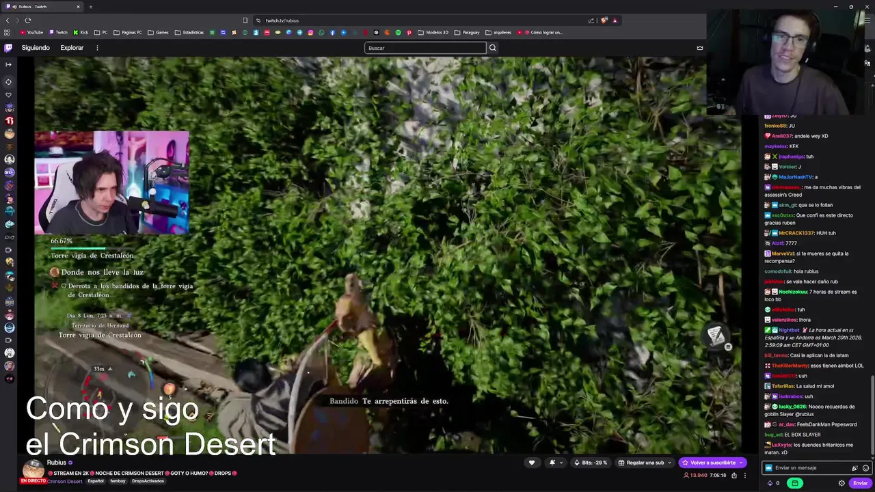Open the Modelos 3D bookmark folder
Image resolution: width=875 pixels, height=492 pixels.
(x=433, y=32)
